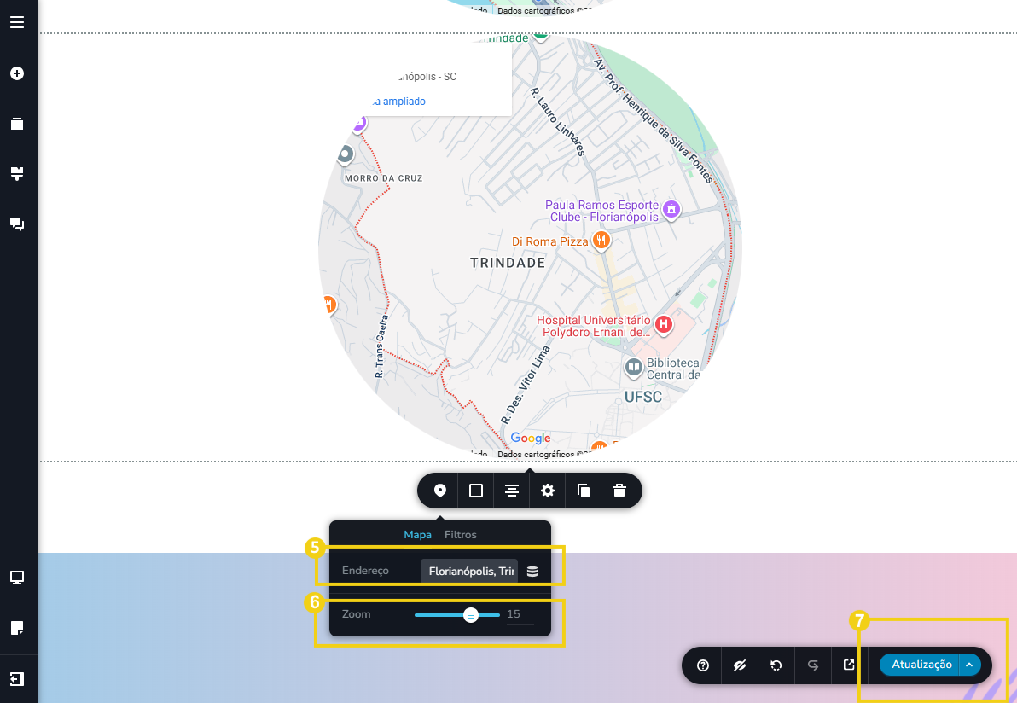The height and width of the screenshot is (703, 1017).
Task: Open dynamic content database icon beside Endereço
Action: coord(532,572)
